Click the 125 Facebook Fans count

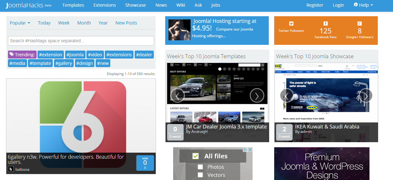326,31
